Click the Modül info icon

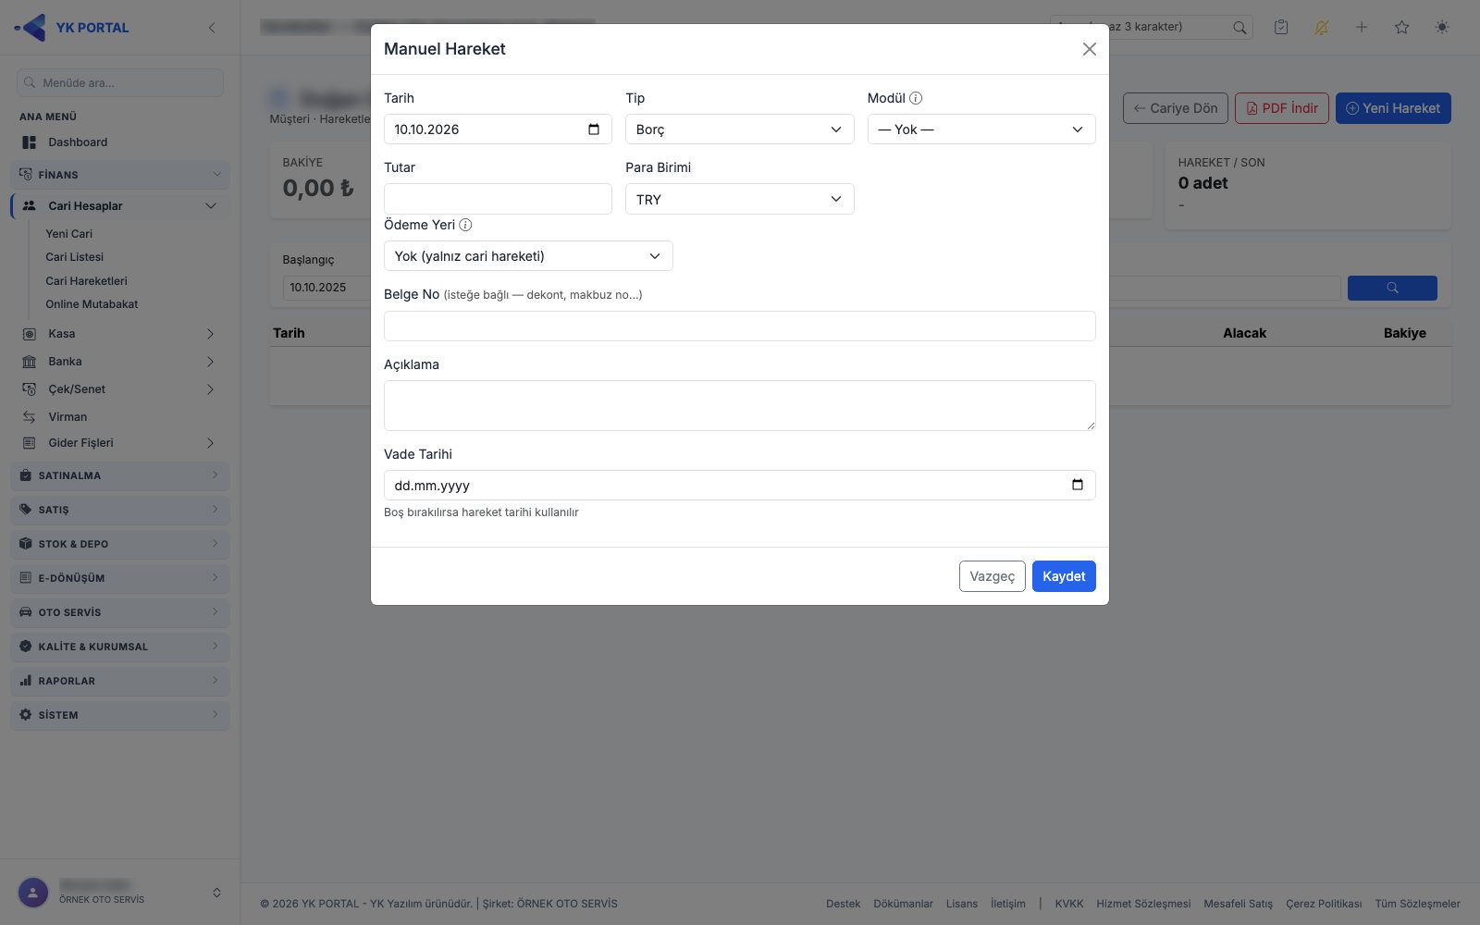[x=916, y=98]
